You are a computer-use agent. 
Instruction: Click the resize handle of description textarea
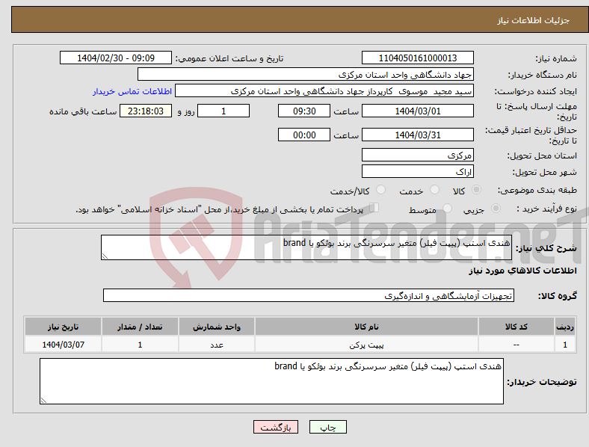coord(105,256)
